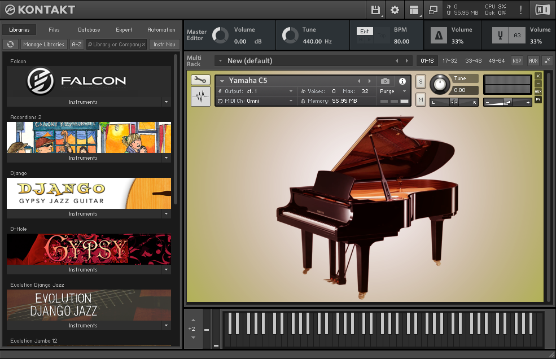Toggle PV performance view button
The height and width of the screenshot is (359, 556).
tap(538, 99)
